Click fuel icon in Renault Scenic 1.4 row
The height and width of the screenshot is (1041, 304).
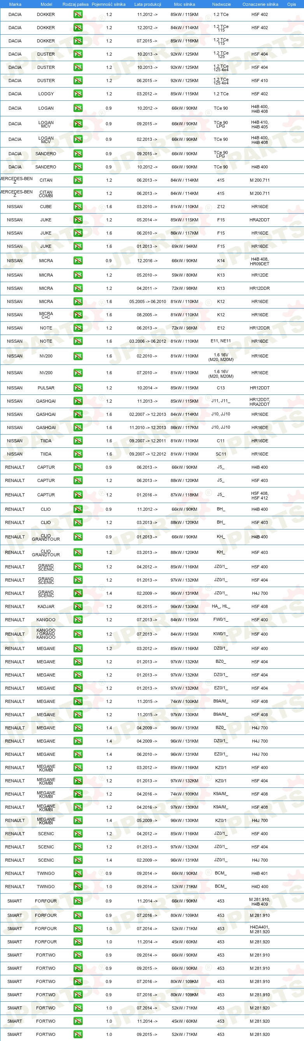point(78,860)
